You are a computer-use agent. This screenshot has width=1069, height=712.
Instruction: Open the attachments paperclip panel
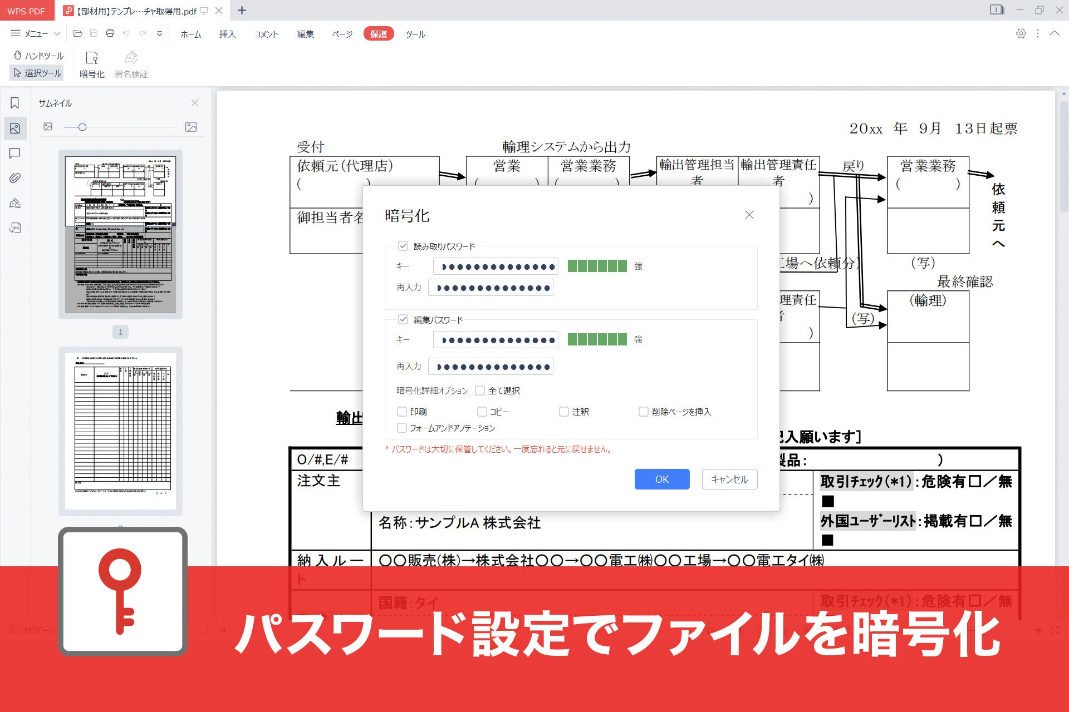pos(15,178)
